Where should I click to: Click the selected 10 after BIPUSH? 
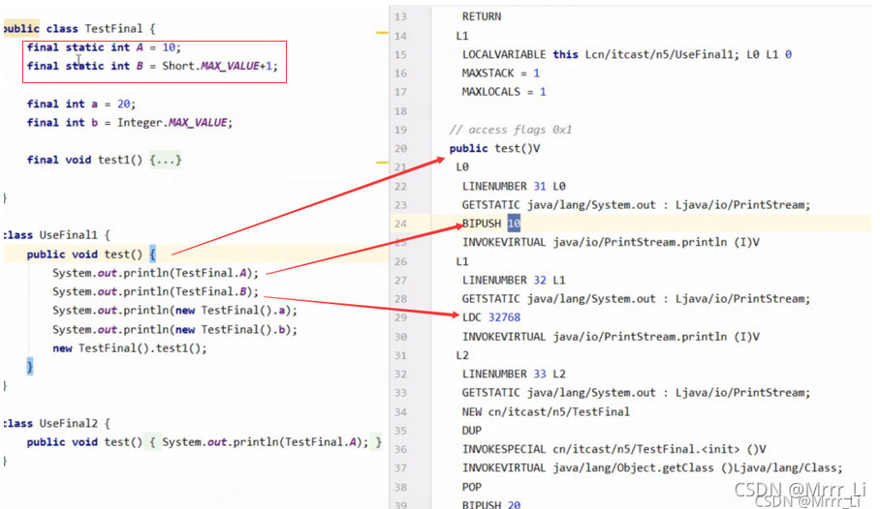[514, 224]
